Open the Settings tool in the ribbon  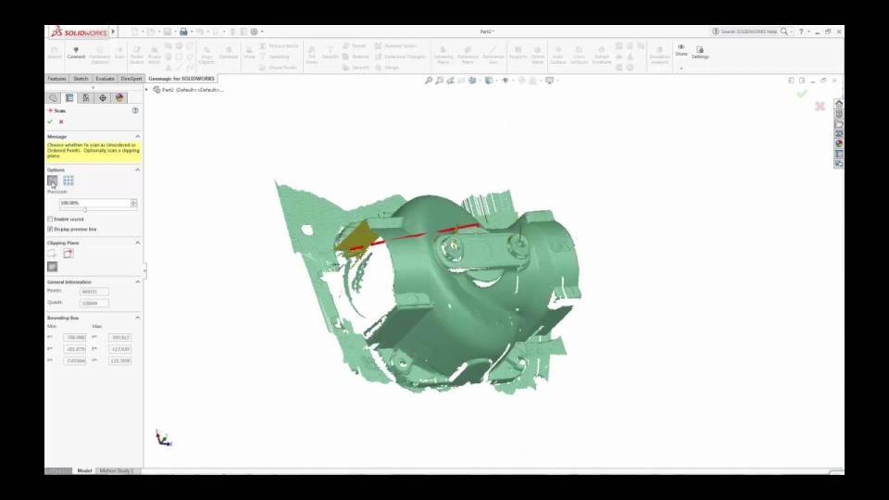click(x=700, y=52)
